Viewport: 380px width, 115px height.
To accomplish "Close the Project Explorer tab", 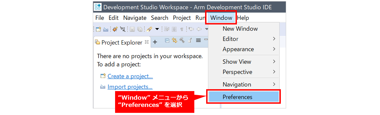I will tap(147, 42).
